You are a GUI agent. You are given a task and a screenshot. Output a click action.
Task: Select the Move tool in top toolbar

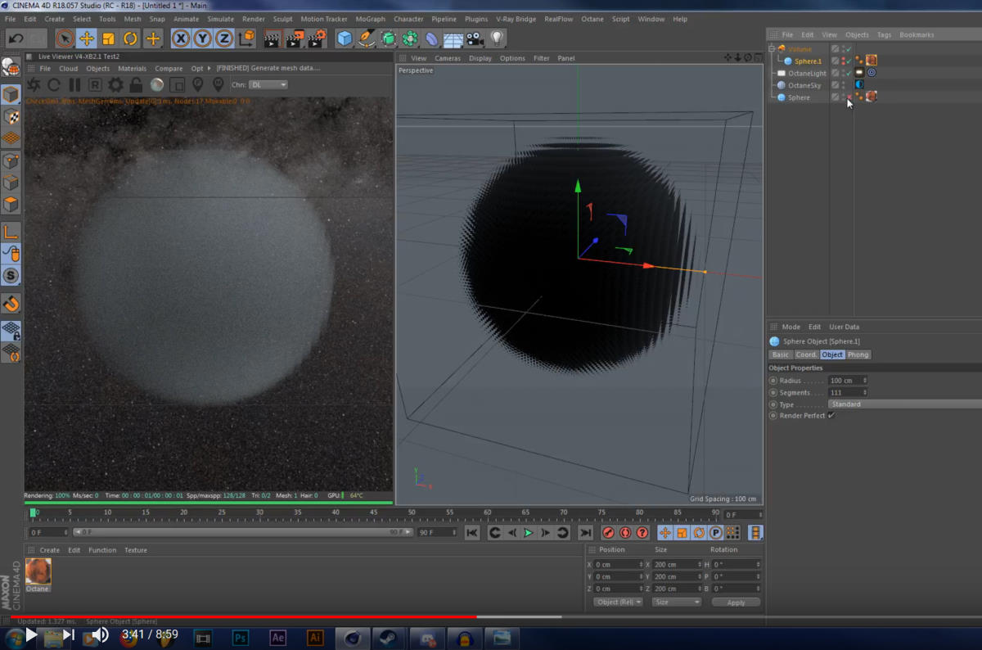87,38
